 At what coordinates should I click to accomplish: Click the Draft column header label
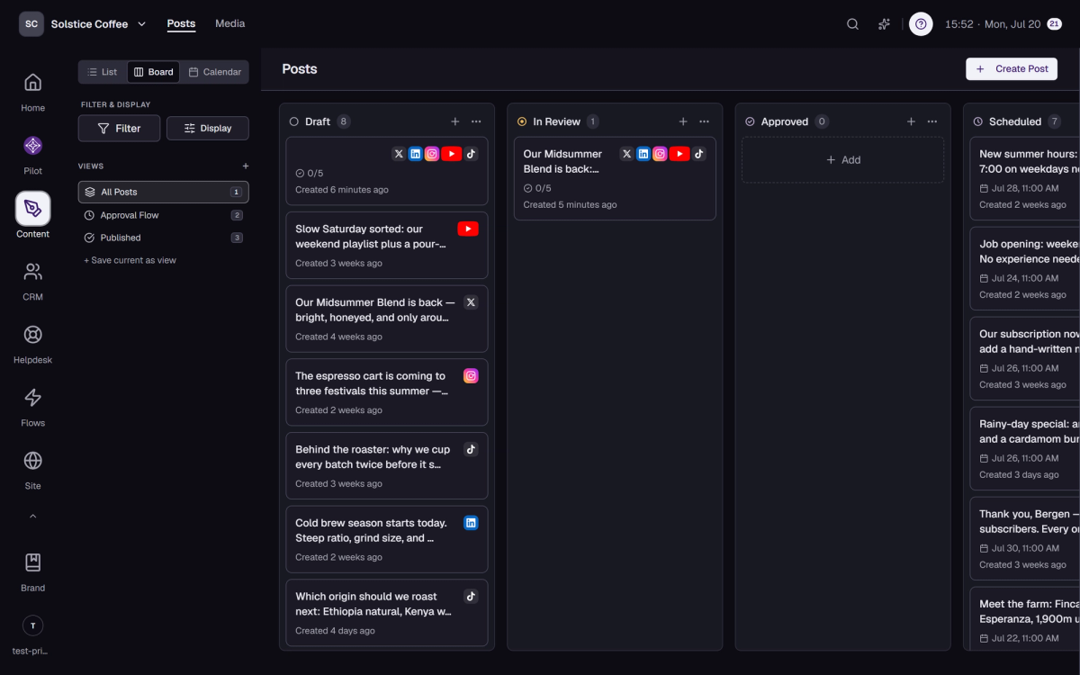tap(318, 121)
